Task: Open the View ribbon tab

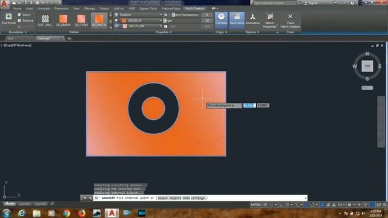Action: coord(76,8)
